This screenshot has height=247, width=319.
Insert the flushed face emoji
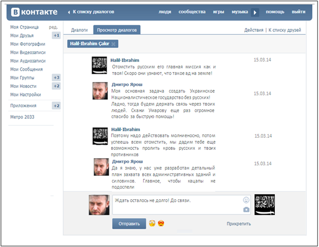coord(152,223)
